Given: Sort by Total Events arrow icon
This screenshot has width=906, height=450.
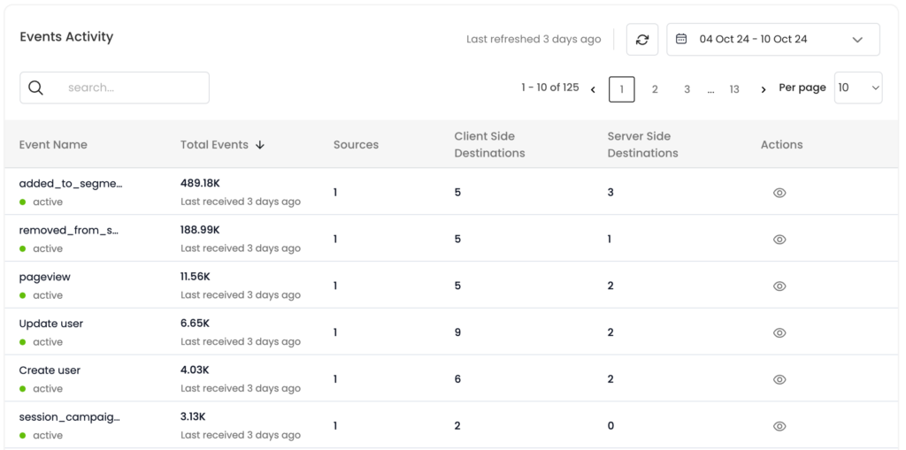Looking at the screenshot, I should (260, 145).
